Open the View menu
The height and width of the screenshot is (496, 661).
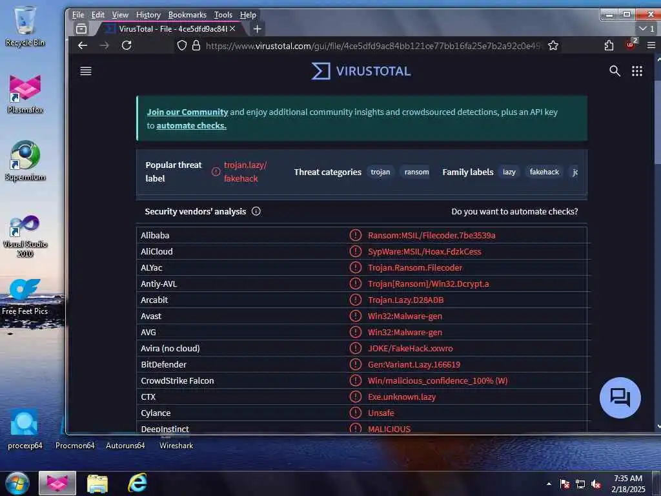(120, 15)
